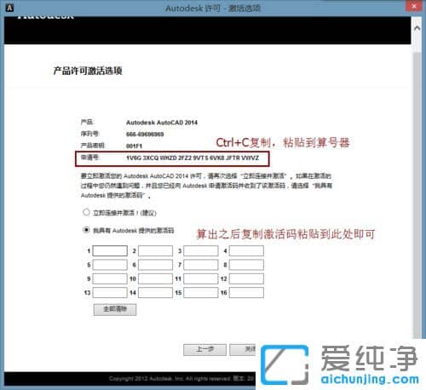Select the Autodesk activation code radio button
The width and height of the screenshot is (426, 390).
86,230
